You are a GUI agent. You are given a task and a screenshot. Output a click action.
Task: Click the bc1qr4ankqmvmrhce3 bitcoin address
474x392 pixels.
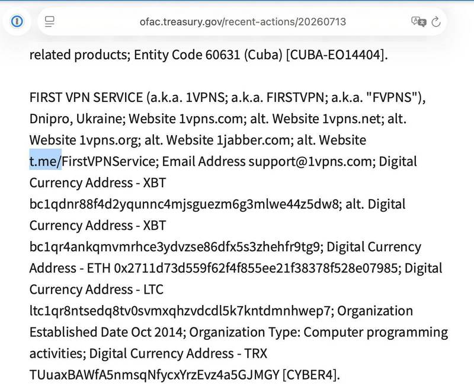174,247
